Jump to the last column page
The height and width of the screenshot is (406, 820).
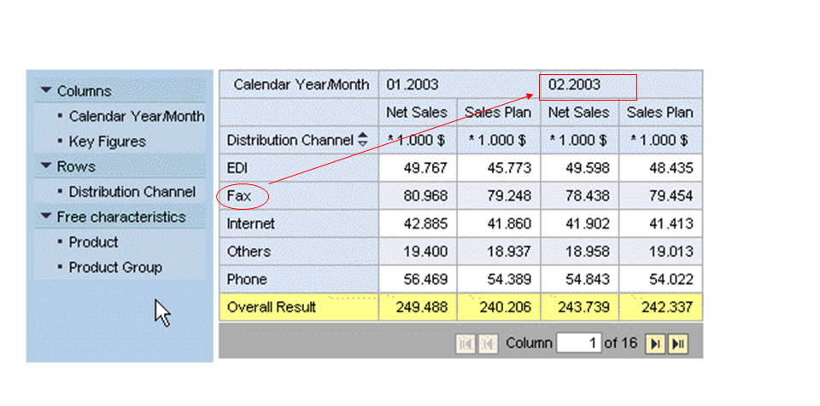click(677, 344)
